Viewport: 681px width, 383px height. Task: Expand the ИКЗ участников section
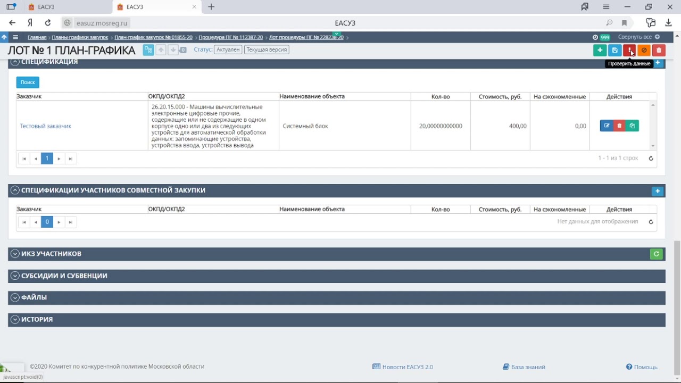click(x=15, y=254)
